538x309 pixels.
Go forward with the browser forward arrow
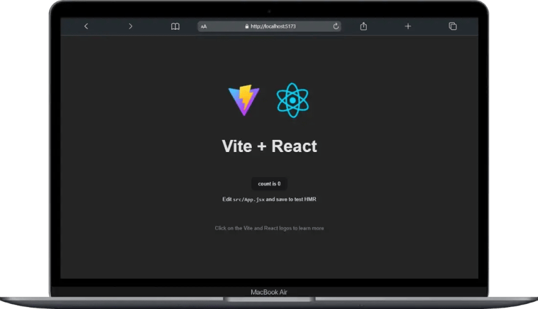[x=130, y=26]
